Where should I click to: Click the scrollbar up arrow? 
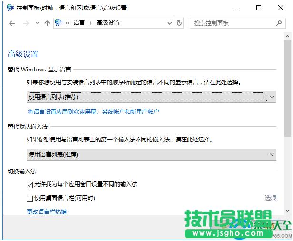[x=287, y=36]
